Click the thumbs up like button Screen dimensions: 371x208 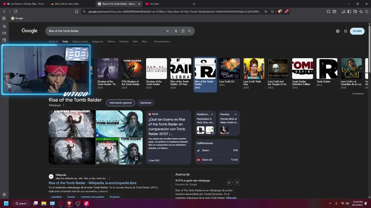coord(229,182)
